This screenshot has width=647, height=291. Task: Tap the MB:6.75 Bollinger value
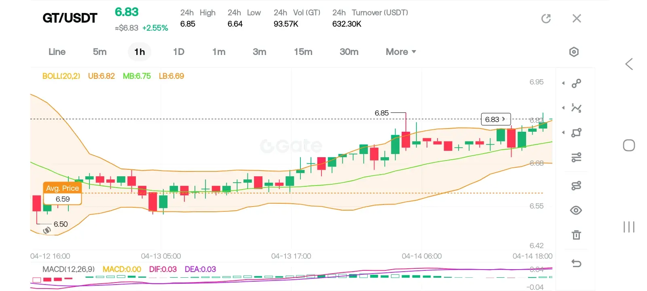(137, 76)
